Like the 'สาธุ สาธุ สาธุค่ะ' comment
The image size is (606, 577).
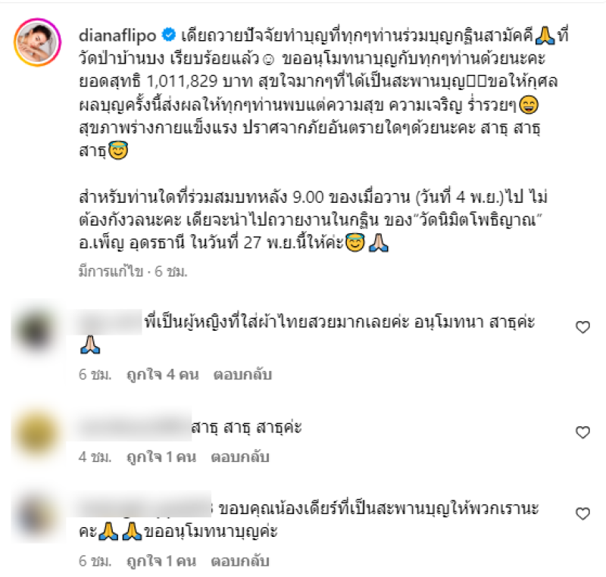coord(583,432)
